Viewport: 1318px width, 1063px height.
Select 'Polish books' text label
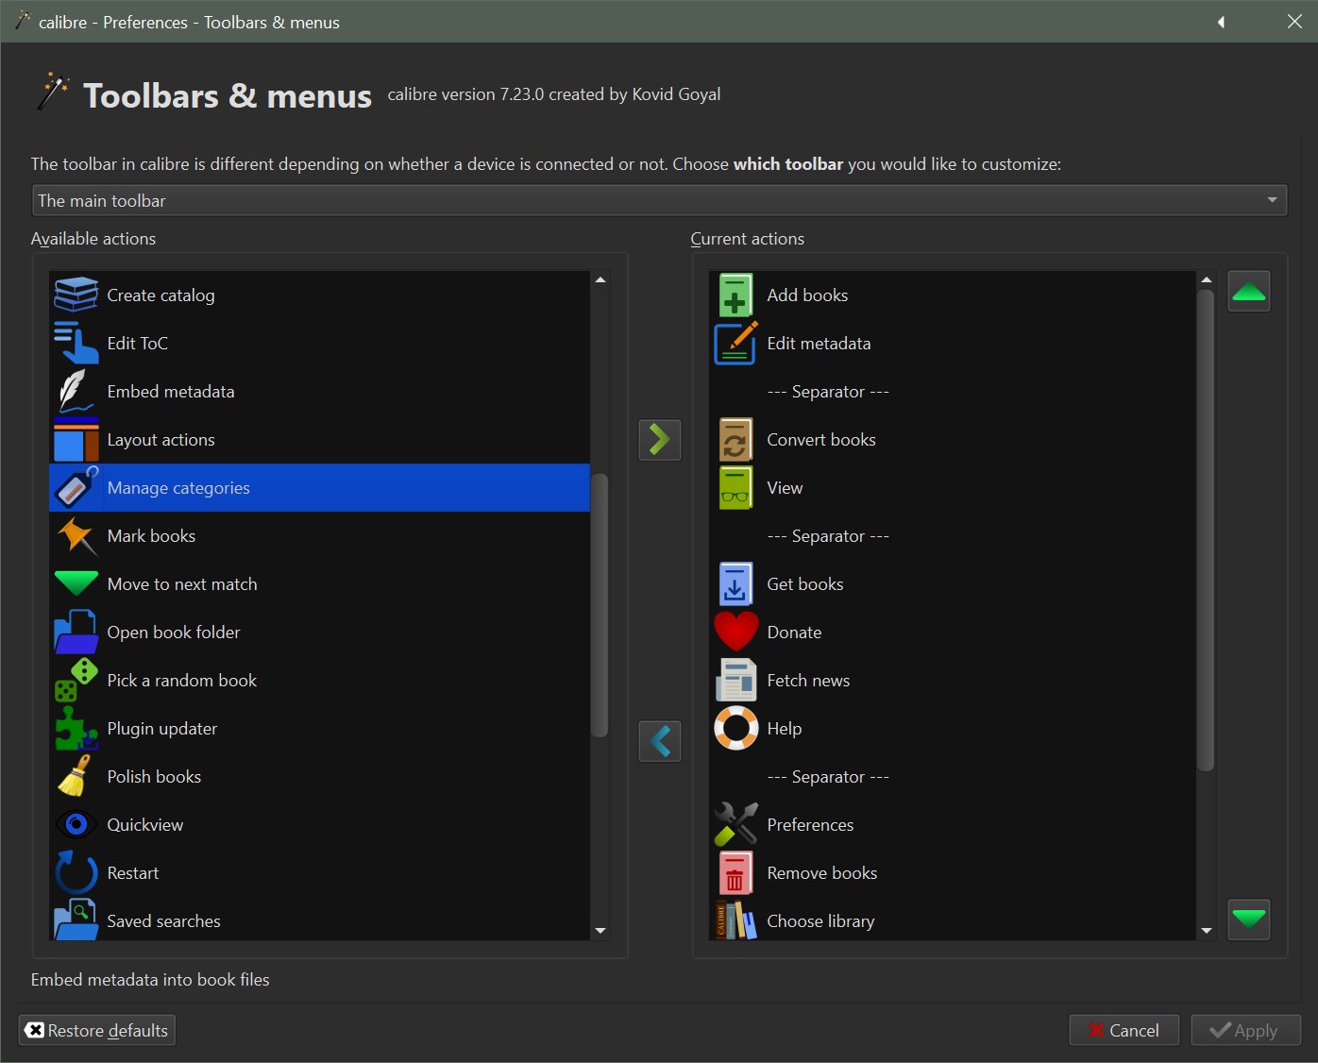(154, 777)
